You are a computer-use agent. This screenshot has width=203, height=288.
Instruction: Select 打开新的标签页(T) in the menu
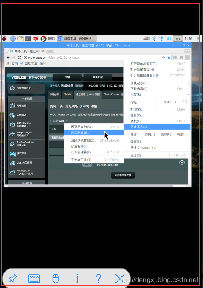tap(157, 64)
